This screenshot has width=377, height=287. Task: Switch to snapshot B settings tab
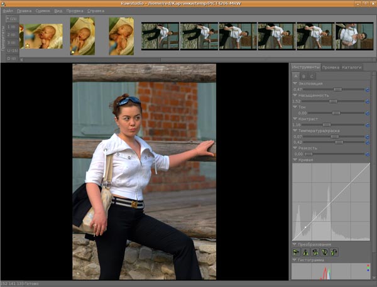pyautogui.click(x=305, y=75)
